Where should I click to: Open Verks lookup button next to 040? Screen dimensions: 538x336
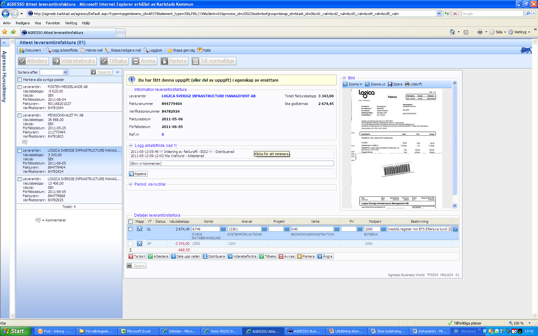tap(337, 229)
